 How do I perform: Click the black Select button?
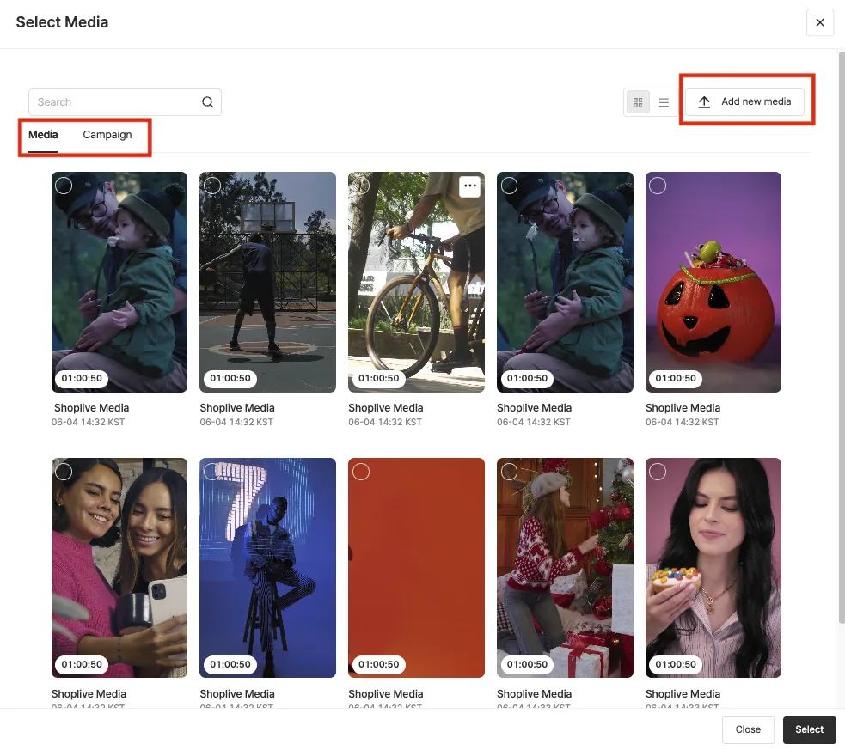point(809,729)
